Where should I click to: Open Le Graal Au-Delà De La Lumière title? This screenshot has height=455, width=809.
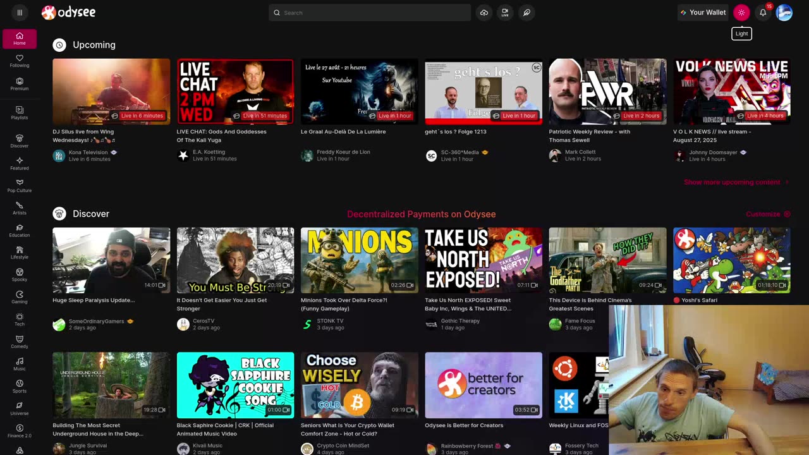343,132
